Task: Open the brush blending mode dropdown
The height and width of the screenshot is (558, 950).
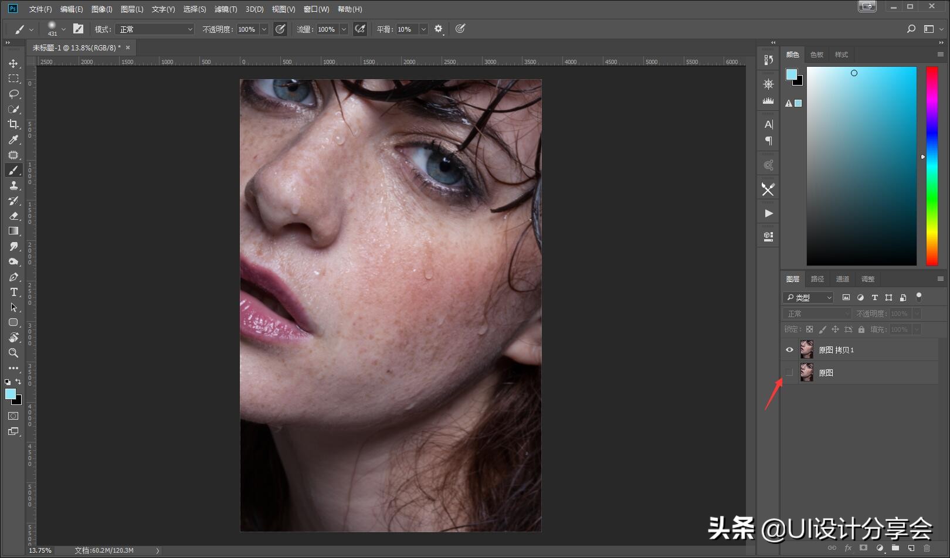Action: pos(155,29)
